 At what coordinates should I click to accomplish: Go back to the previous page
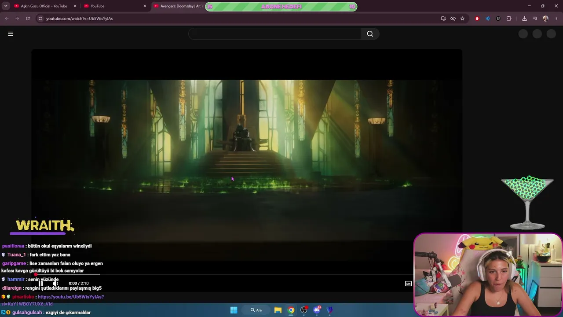[7, 18]
